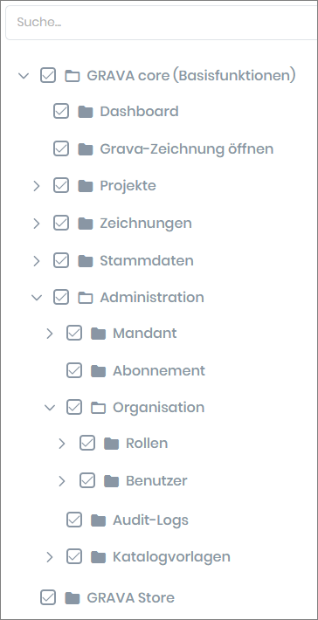Collapse the GRAVA core root node
This screenshot has height=620, width=318.
(x=24, y=75)
